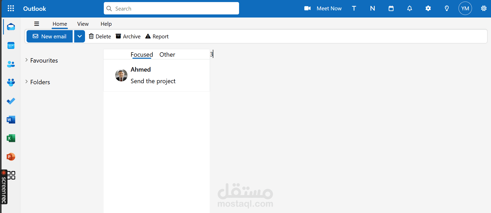Open Settings gear next to bell
Image resolution: width=491 pixels, height=213 pixels.
pos(428,8)
